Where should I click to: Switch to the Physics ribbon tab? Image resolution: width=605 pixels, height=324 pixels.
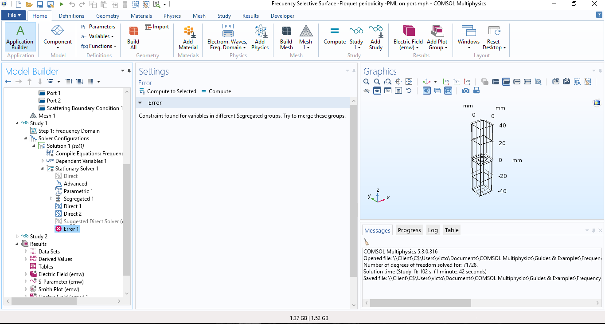tap(172, 16)
